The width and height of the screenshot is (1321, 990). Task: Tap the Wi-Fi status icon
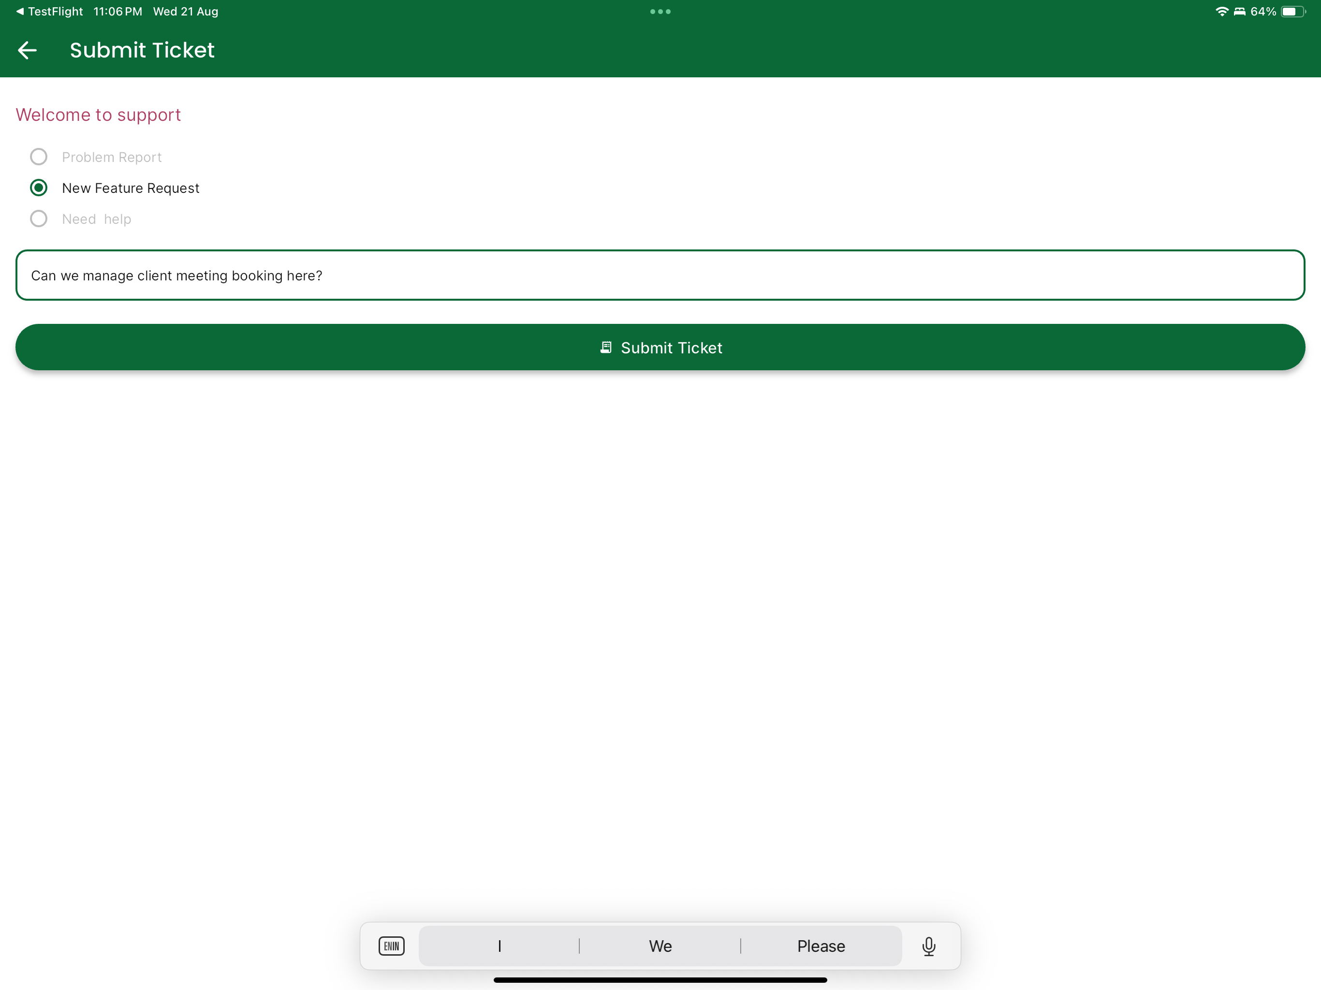[x=1221, y=11]
